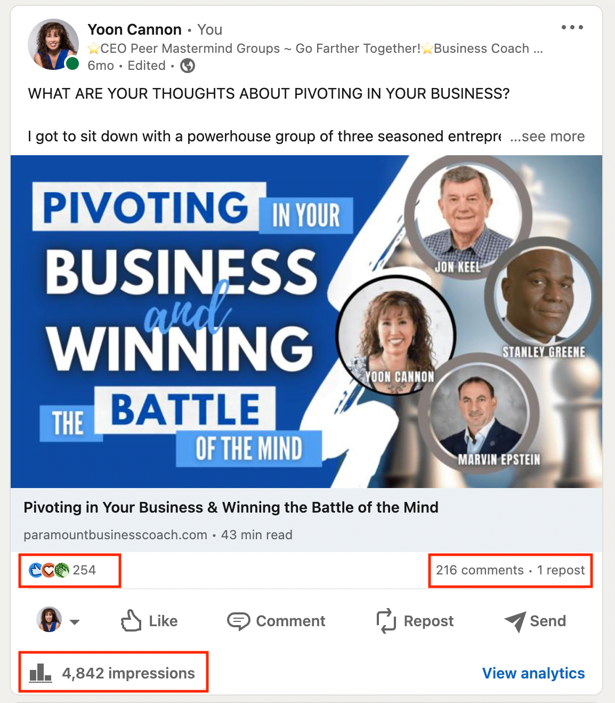This screenshot has width=615, height=703.
Task: Open the three-dot post options menu
Action: pos(572,27)
